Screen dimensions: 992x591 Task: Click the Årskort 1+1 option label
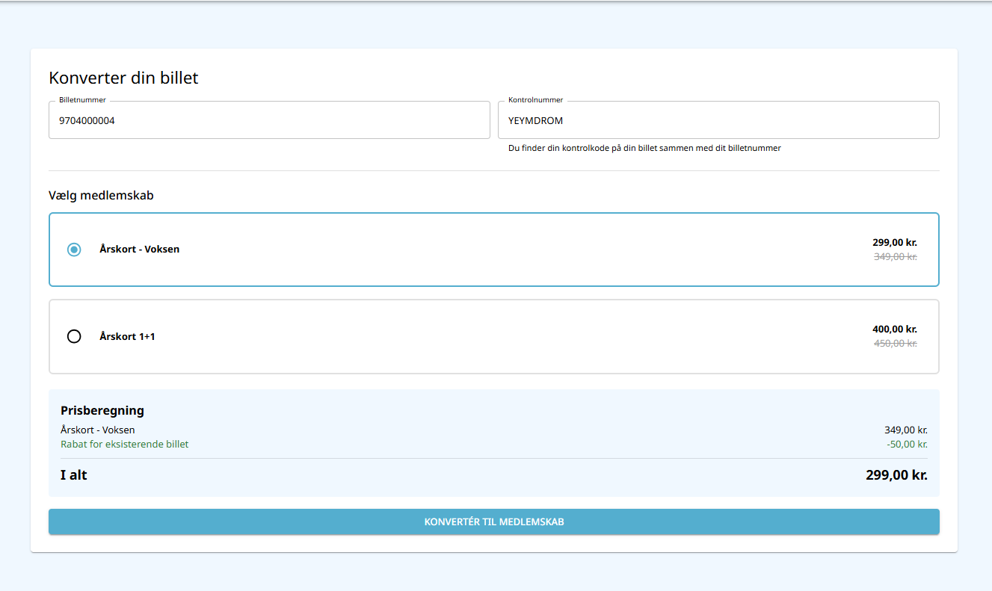(127, 337)
